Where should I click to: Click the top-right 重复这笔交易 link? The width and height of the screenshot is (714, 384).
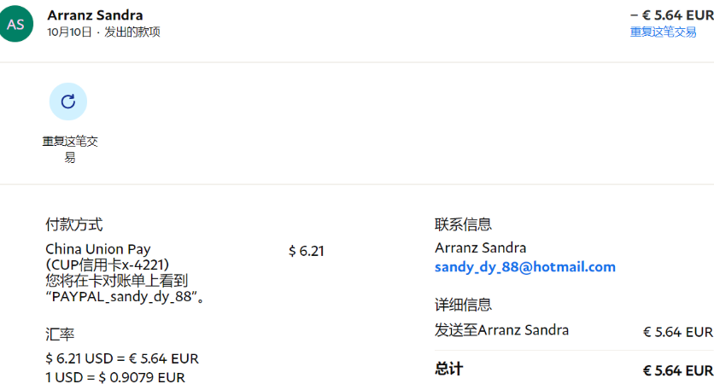[663, 32]
